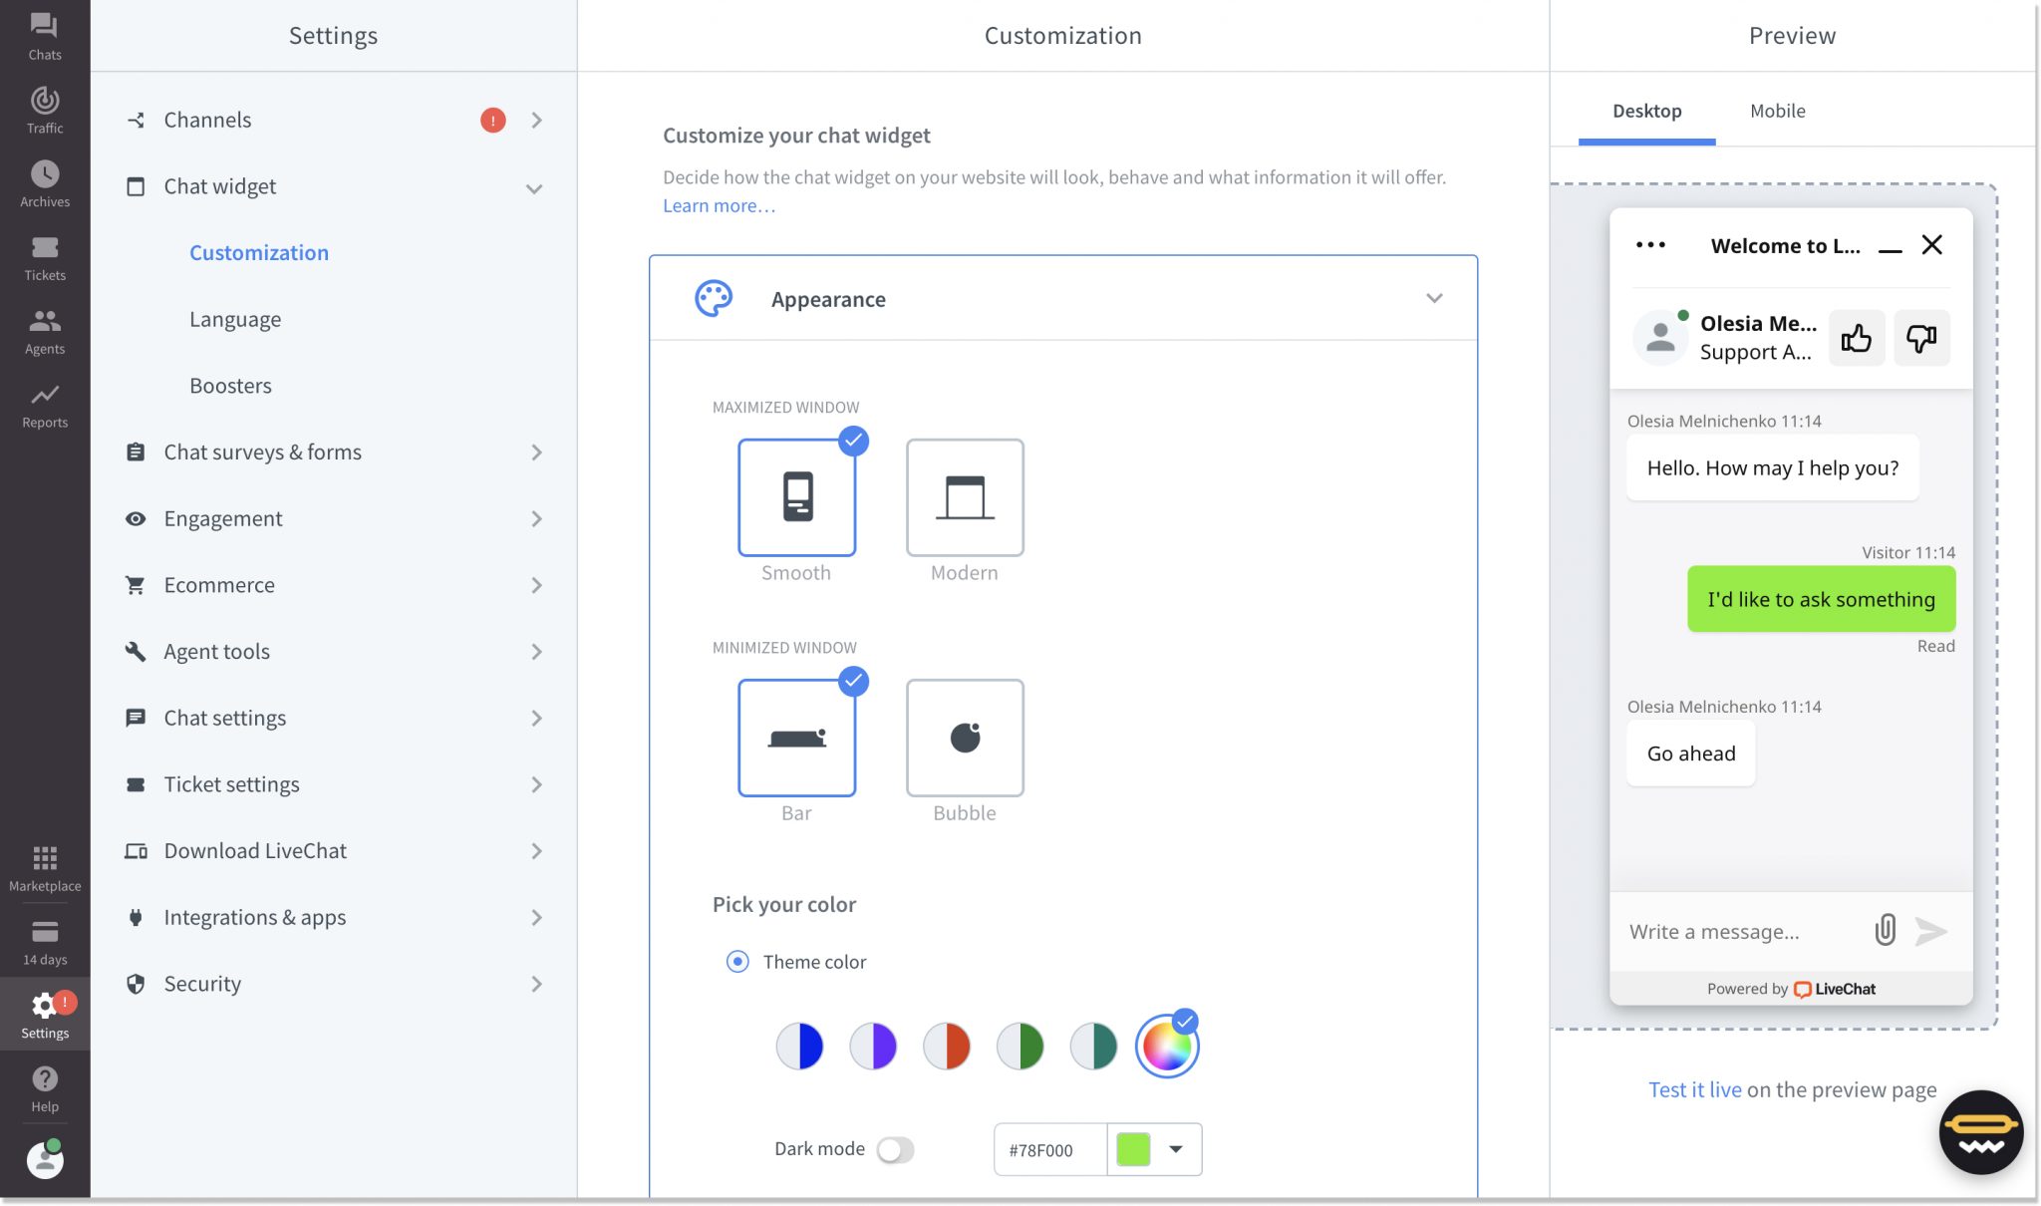The width and height of the screenshot is (2041, 1206).
Task: Open the custom color dropdown
Action: [1177, 1149]
